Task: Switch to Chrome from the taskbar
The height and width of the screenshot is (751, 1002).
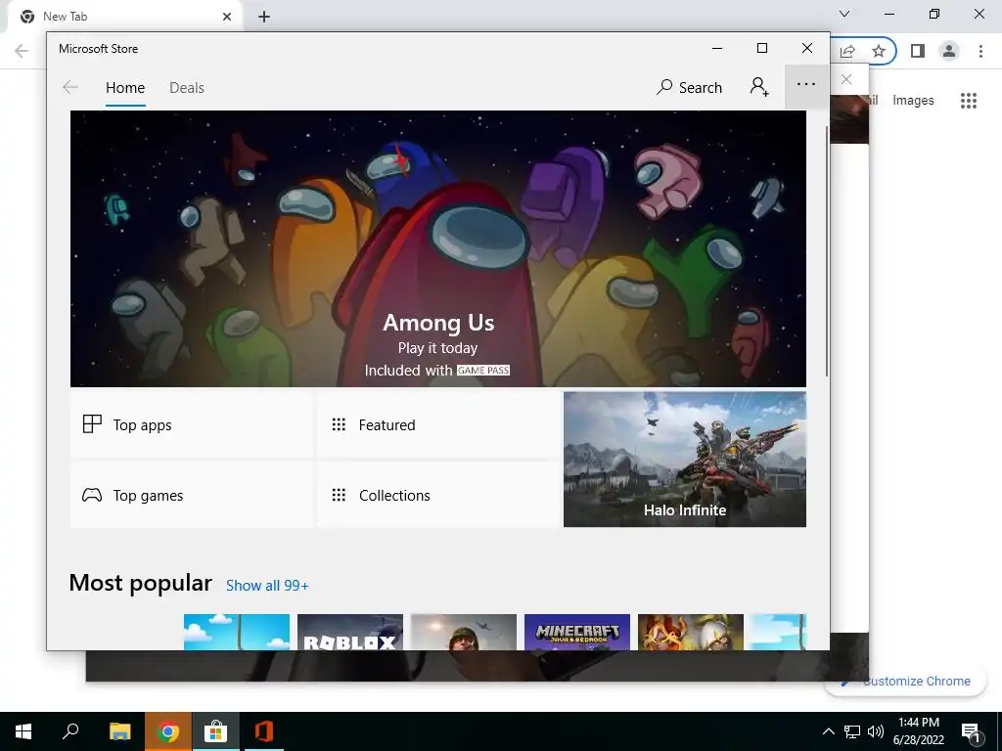Action: point(168,731)
